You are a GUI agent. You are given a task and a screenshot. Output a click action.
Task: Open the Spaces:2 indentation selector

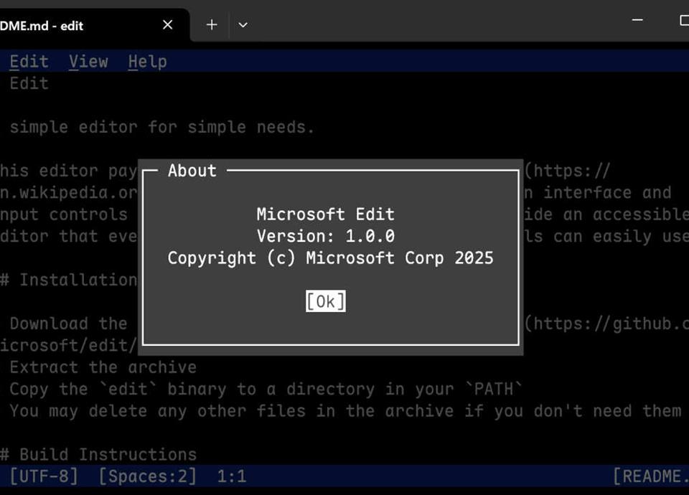point(147,476)
